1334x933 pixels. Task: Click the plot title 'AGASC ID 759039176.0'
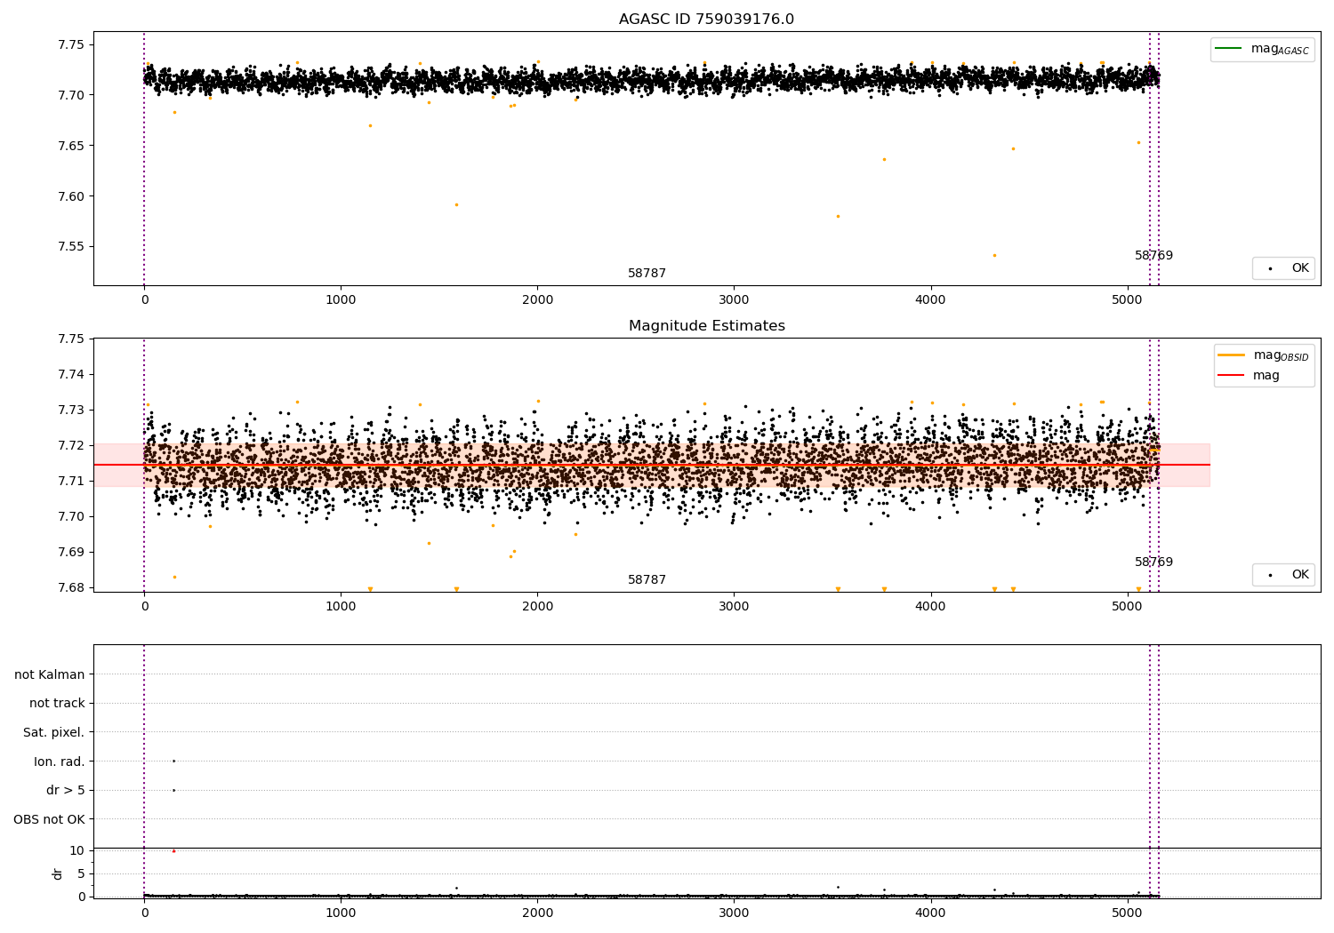click(x=706, y=20)
